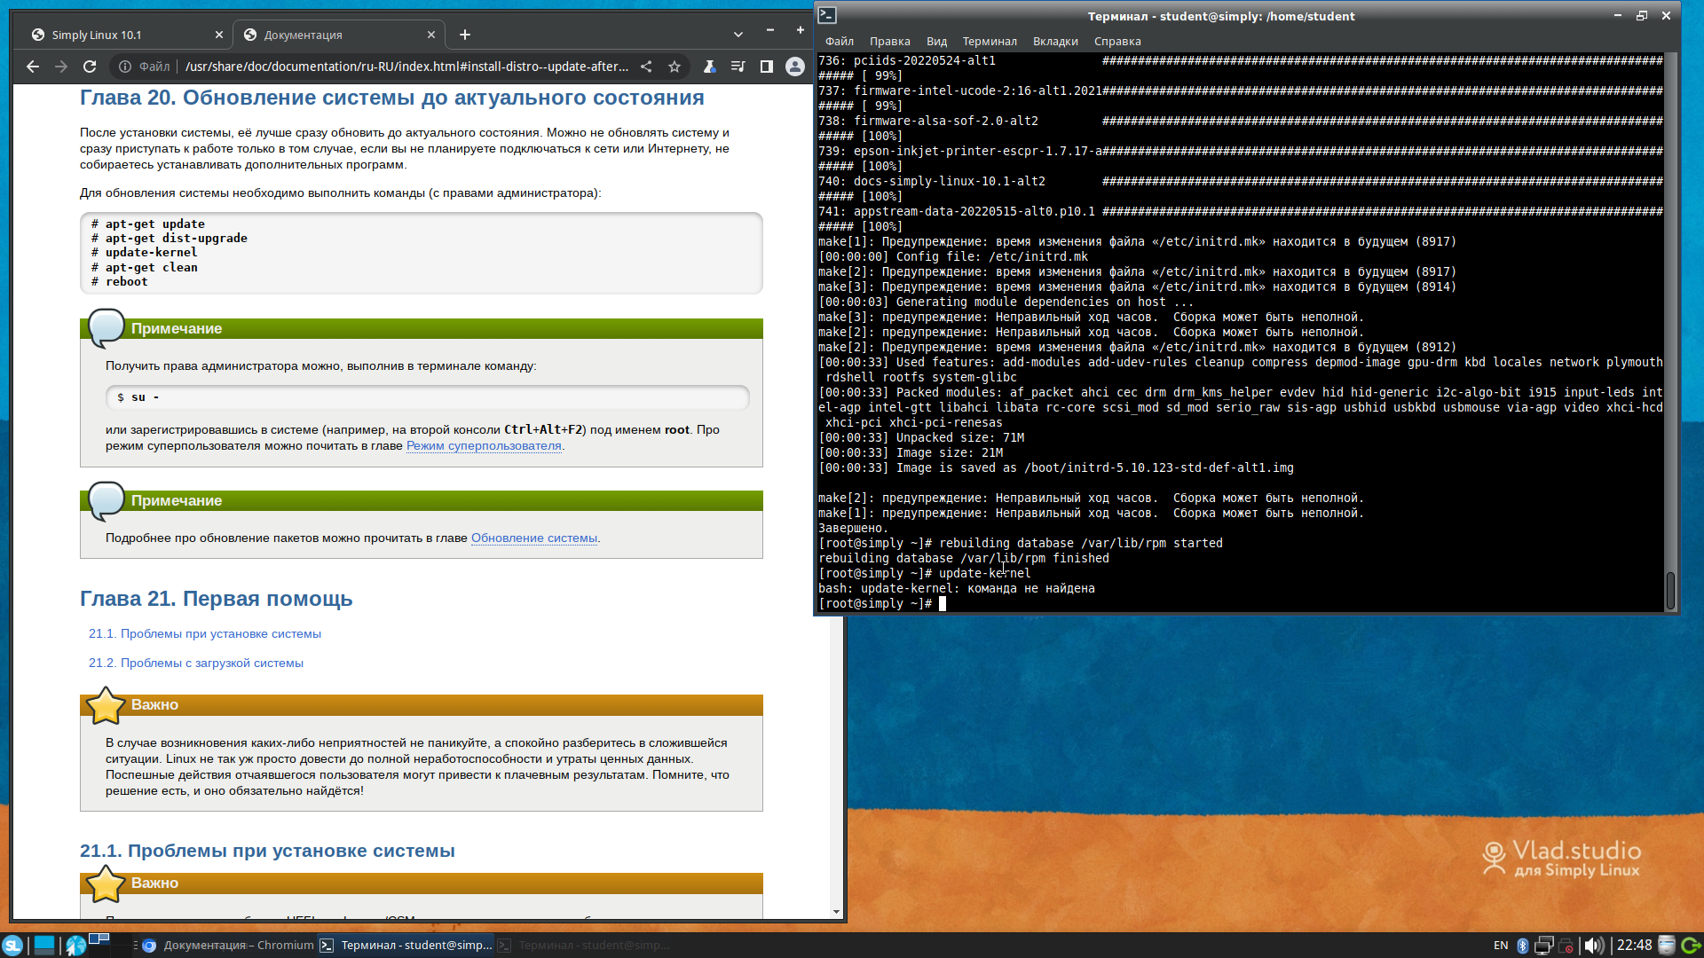Image resolution: width=1704 pixels, height=958 pixels.
Task: Close the Документация tab
Action: (431, 35)
